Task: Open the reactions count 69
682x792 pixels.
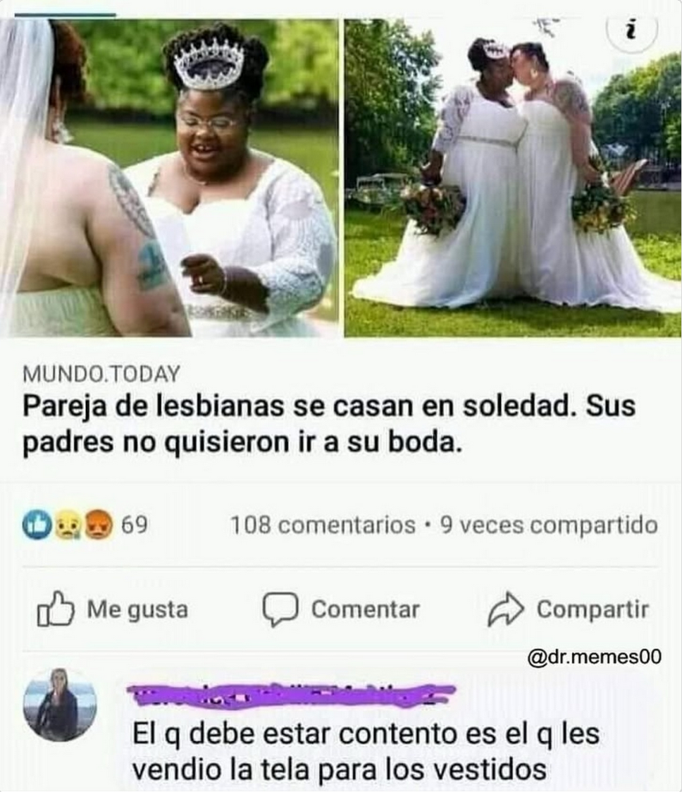Action: click(x=134, y=525)
